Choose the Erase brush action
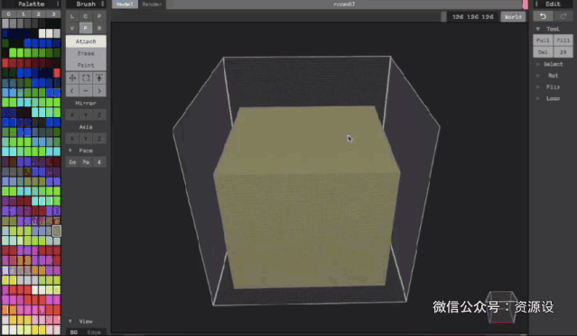This screenshot has height=336, width=577. pyautogui.click(x=86, y=53)
